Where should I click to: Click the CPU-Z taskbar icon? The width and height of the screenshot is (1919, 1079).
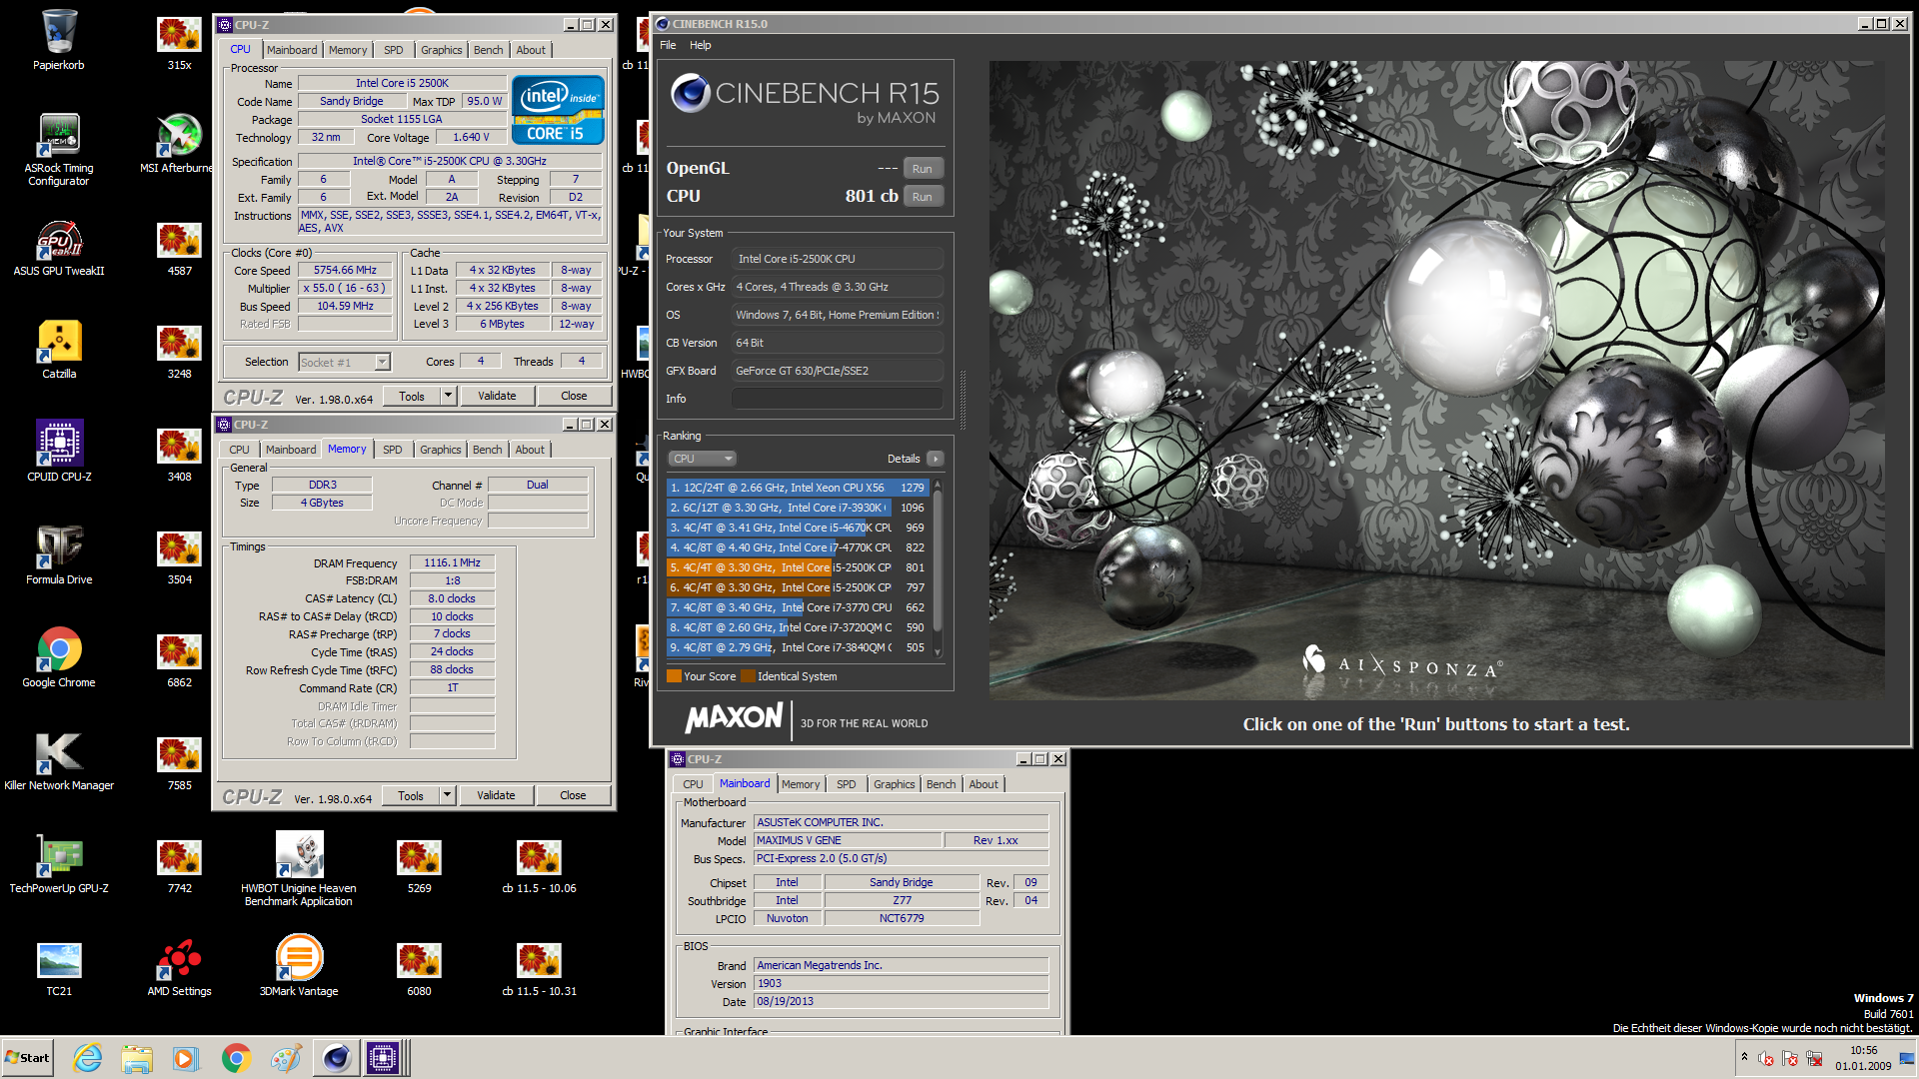coord(383,1058)
